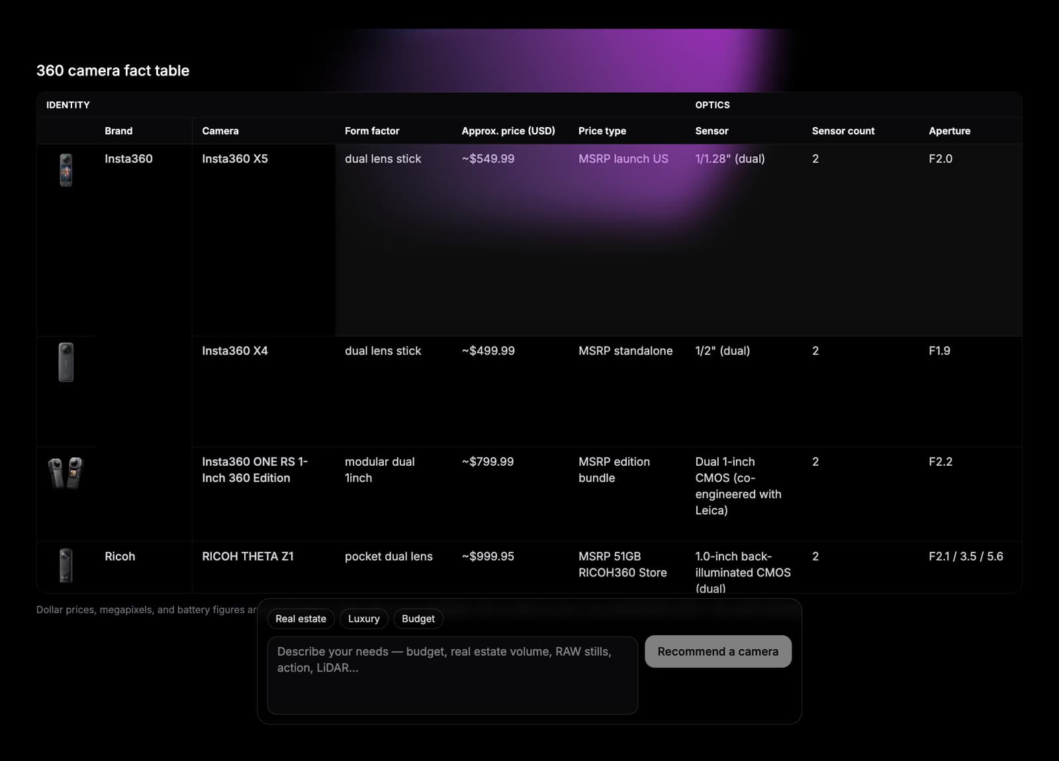Focus the Describe your needs text box
Screen dimensions: 1059x761
pyautogui.click(x=453, y=676)
